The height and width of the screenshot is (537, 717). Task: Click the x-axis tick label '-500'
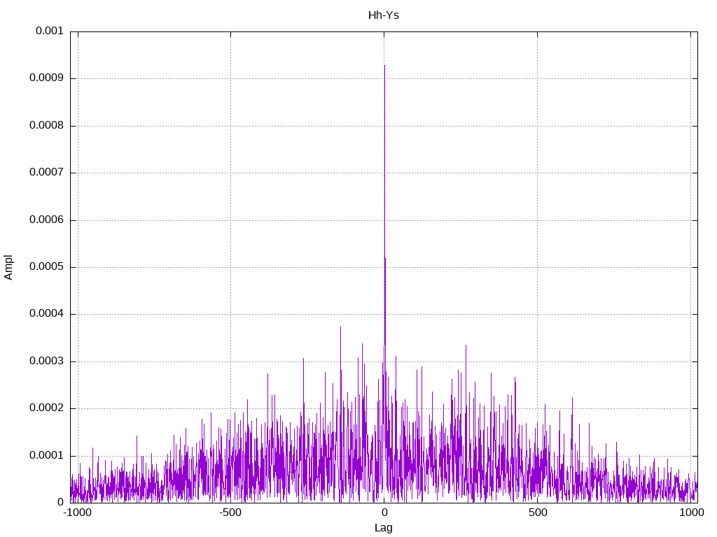(x=230, y=513)
